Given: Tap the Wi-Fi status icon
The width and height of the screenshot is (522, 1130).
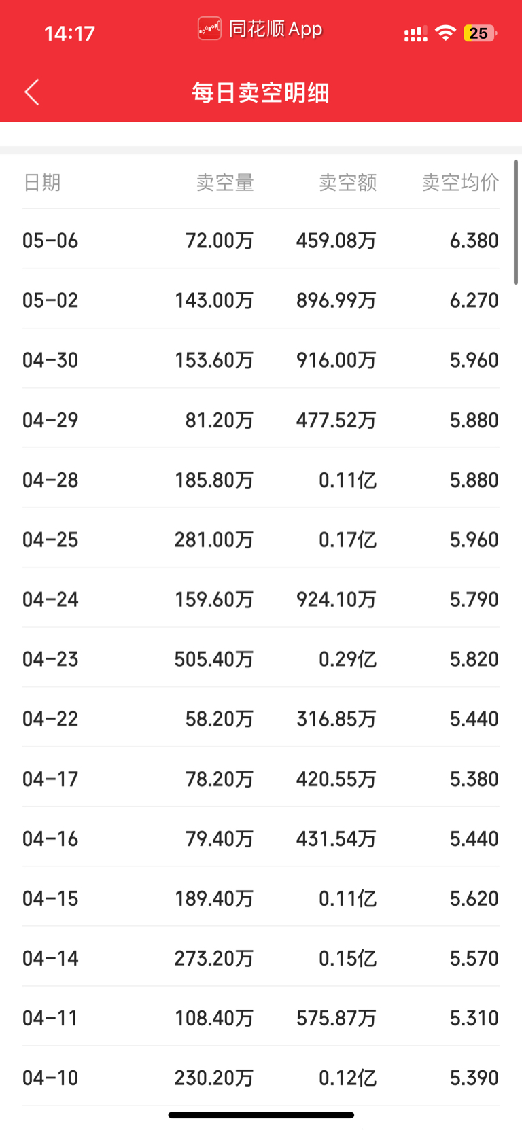Looking at the screenshot, I should pyautogui.click(x=446, y=33).
